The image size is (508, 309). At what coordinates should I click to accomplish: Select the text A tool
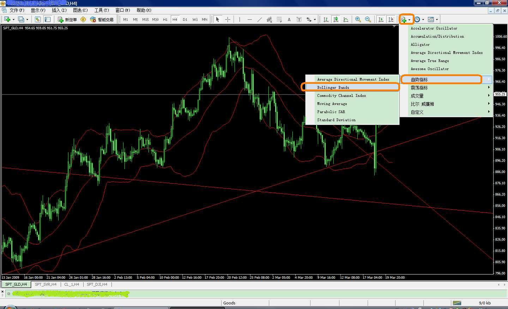tap(289, 19)
